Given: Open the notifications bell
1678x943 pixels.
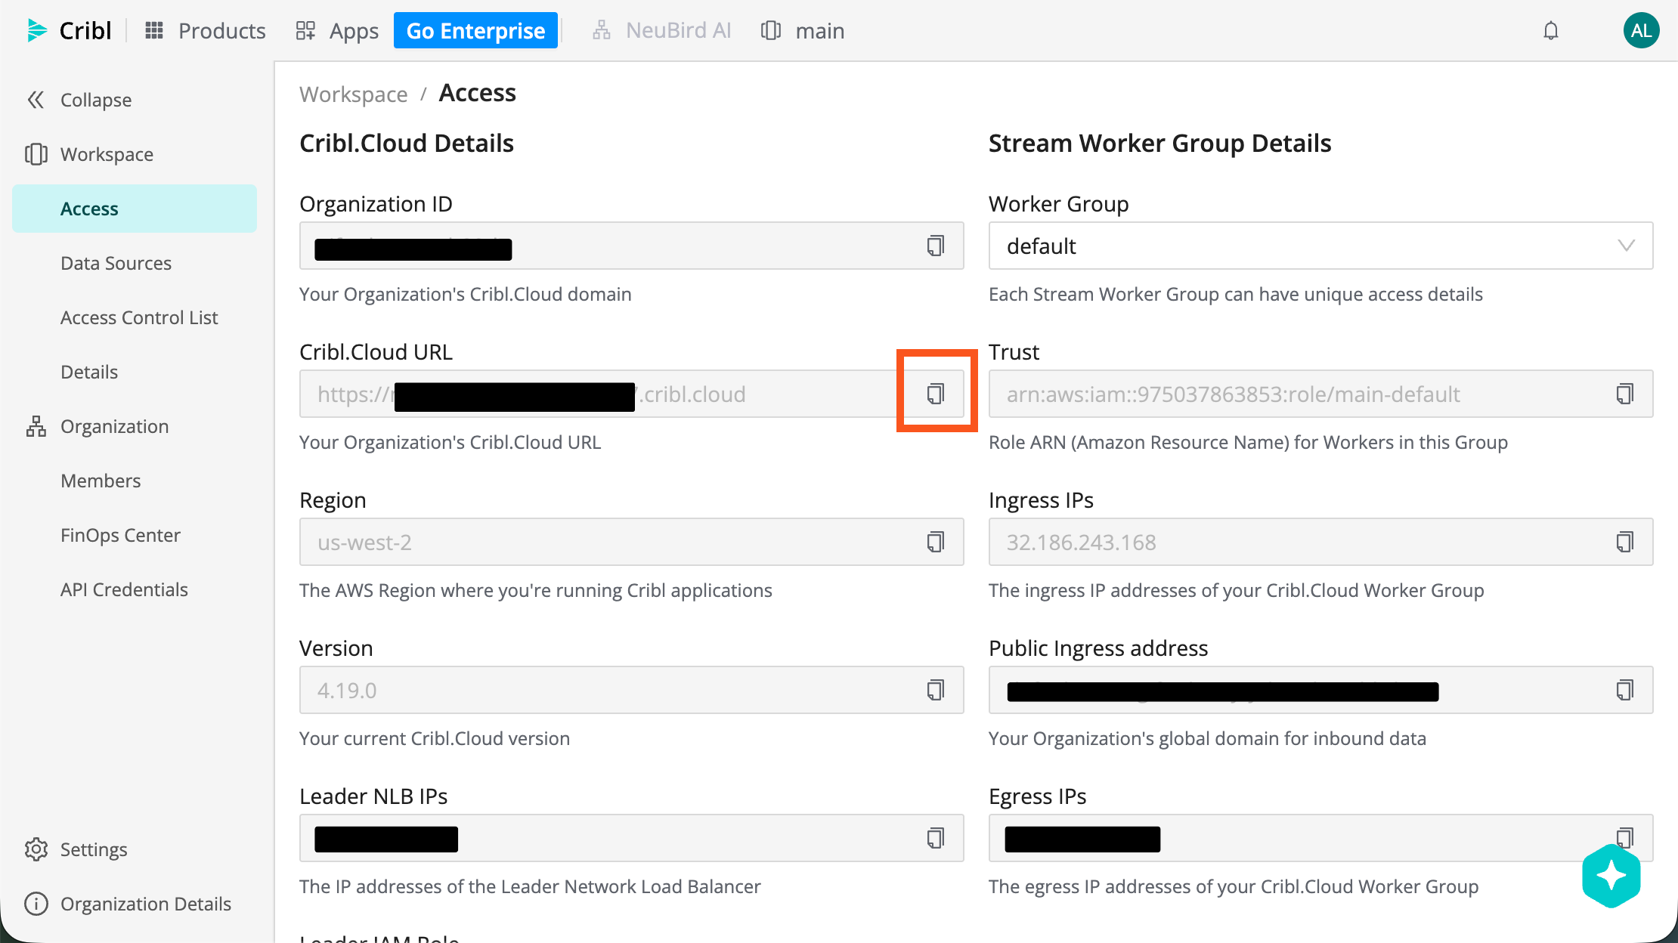Looking at the screenshot, I should point(1551,31).
